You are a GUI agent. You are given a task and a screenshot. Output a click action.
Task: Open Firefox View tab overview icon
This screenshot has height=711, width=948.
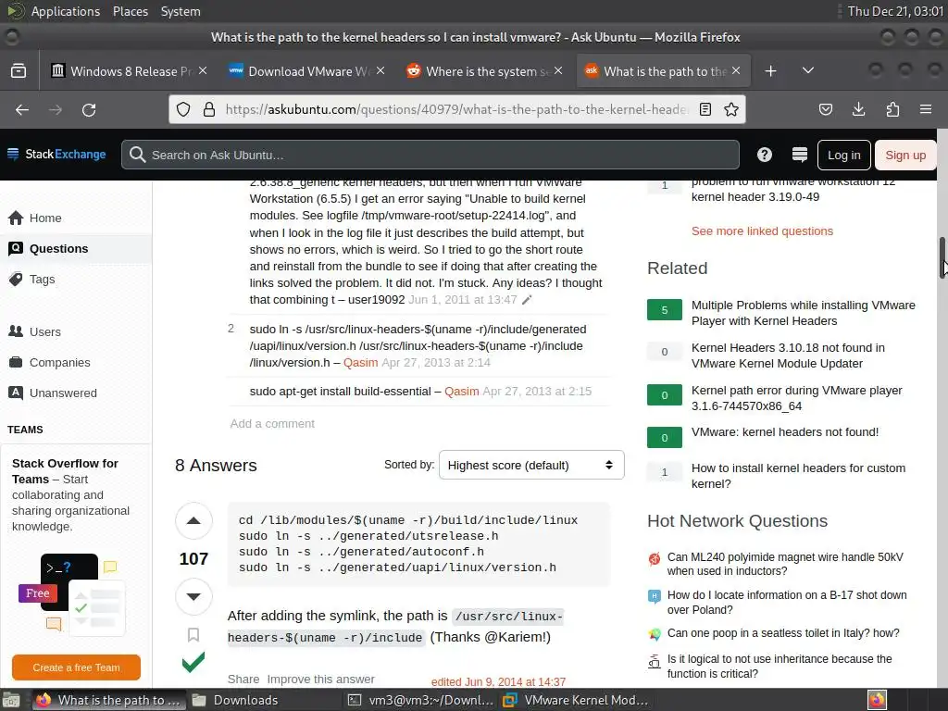(19, 70)
